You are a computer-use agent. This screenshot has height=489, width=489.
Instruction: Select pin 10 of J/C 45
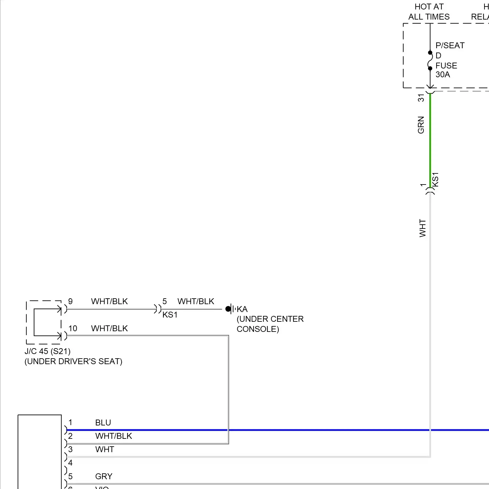(73, 328)
